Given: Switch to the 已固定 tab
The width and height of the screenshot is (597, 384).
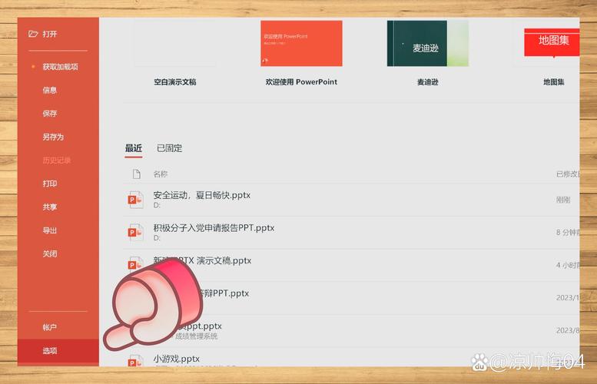Looking at the screenshot, I should coord(170,148).
